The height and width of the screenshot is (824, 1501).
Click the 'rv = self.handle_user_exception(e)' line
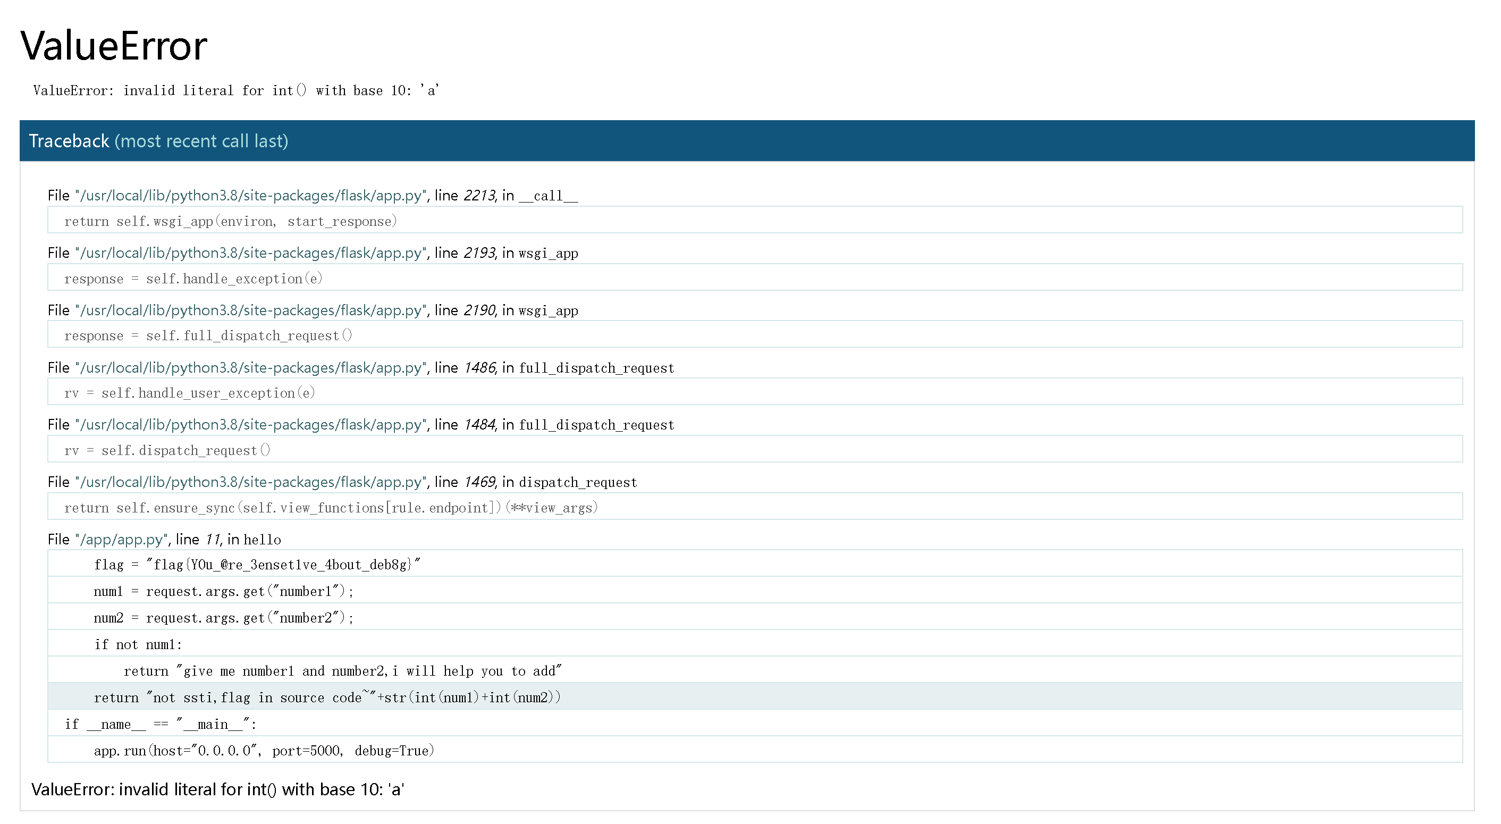tap(189, 393)
